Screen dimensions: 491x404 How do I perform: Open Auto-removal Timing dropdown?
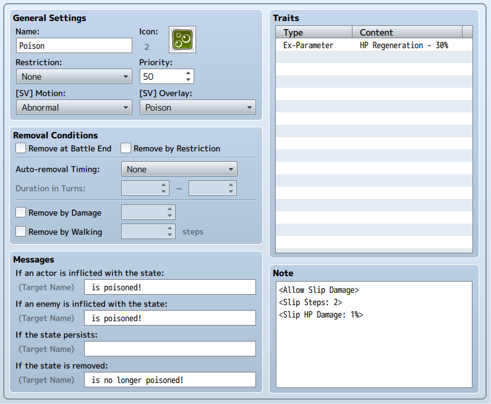coord(179,169)
